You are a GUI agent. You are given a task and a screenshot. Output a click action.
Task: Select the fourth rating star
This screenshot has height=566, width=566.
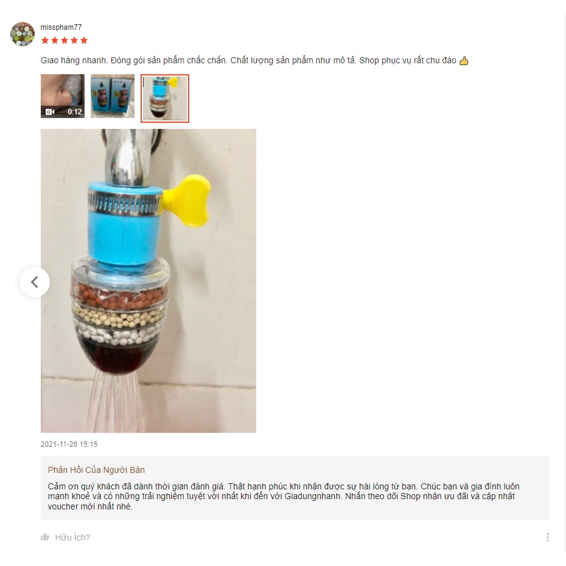pyautogui.click(x=74, y=40)
